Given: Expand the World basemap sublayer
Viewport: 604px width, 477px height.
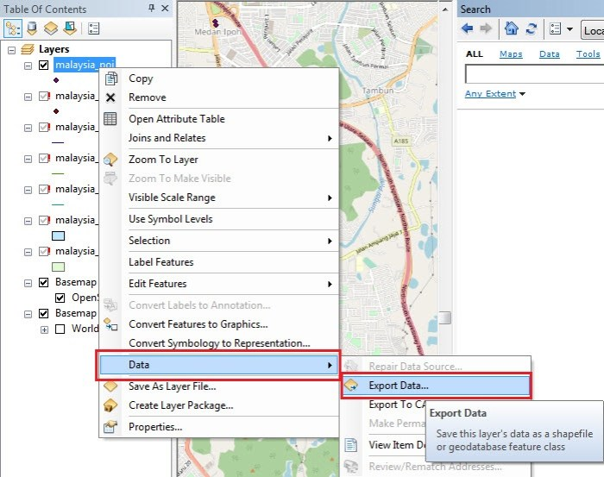Looking at the screenshot, I should (44, 330).
